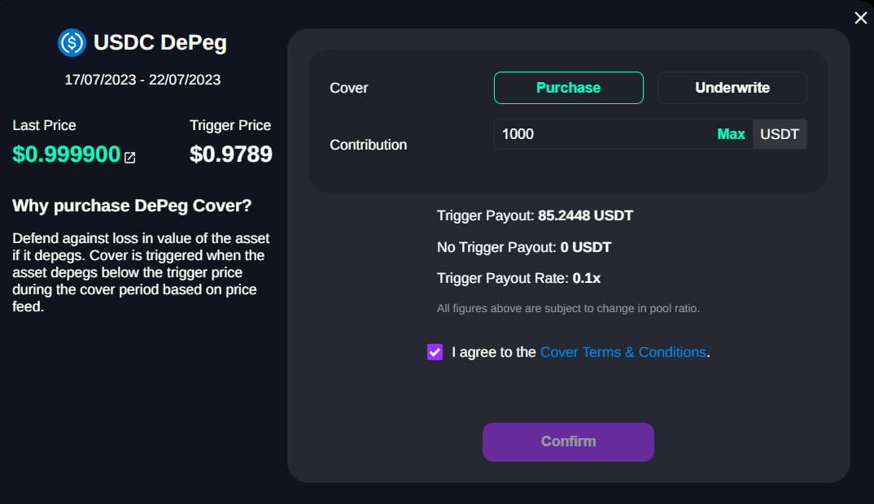Untick the agree to terms checkbox

tap(435, 352)
